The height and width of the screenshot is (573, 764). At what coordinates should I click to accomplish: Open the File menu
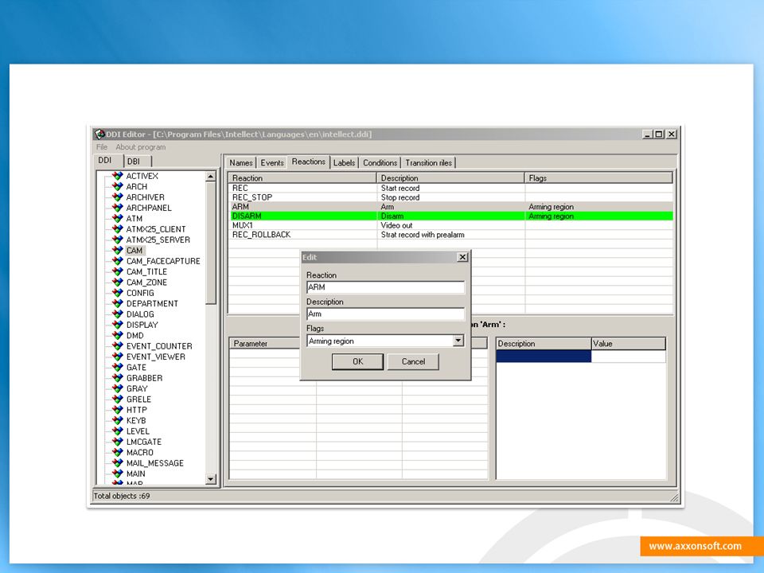click(x=102, y=146)
